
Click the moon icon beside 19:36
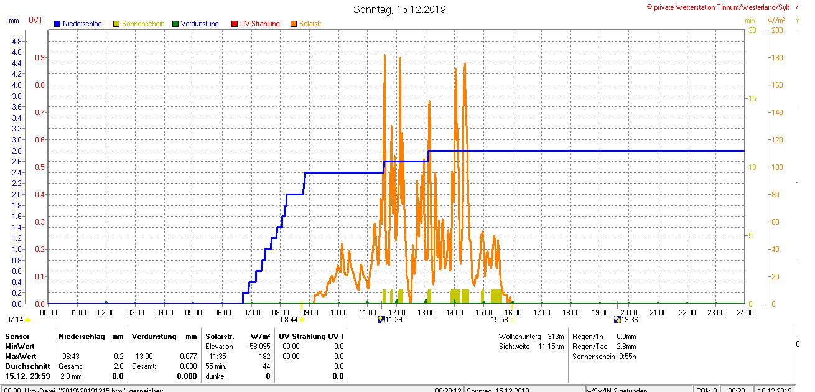(x=617, y=320)
